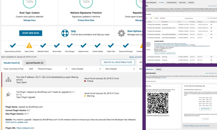Open the EMAIL ACTIVITY link
Screen dimensions: 217x130
[136, 57]
